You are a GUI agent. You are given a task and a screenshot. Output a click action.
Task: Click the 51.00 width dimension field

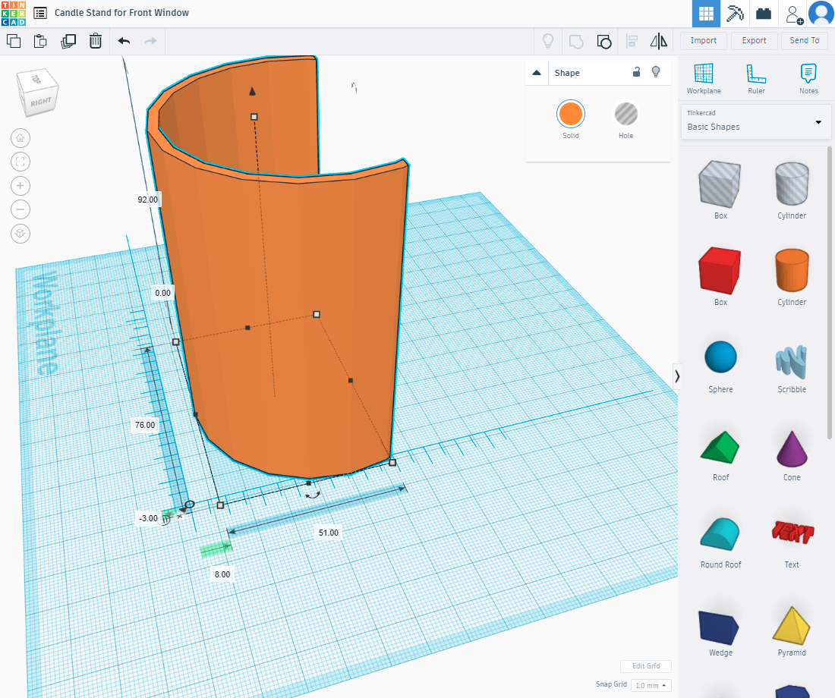pos(329,533)
